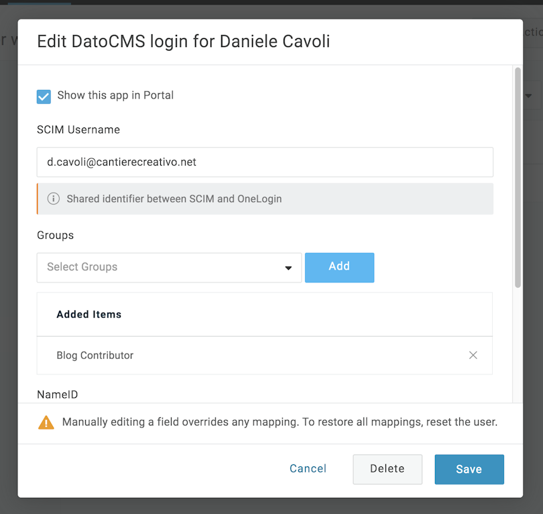The image size is (543, 514).
Task: Click the caret arrow inside Select Groups
Action: pyautogui.click(x=288, y=268)
